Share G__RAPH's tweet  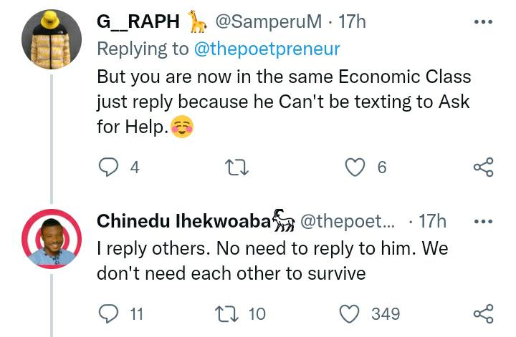tap(484, 167)
